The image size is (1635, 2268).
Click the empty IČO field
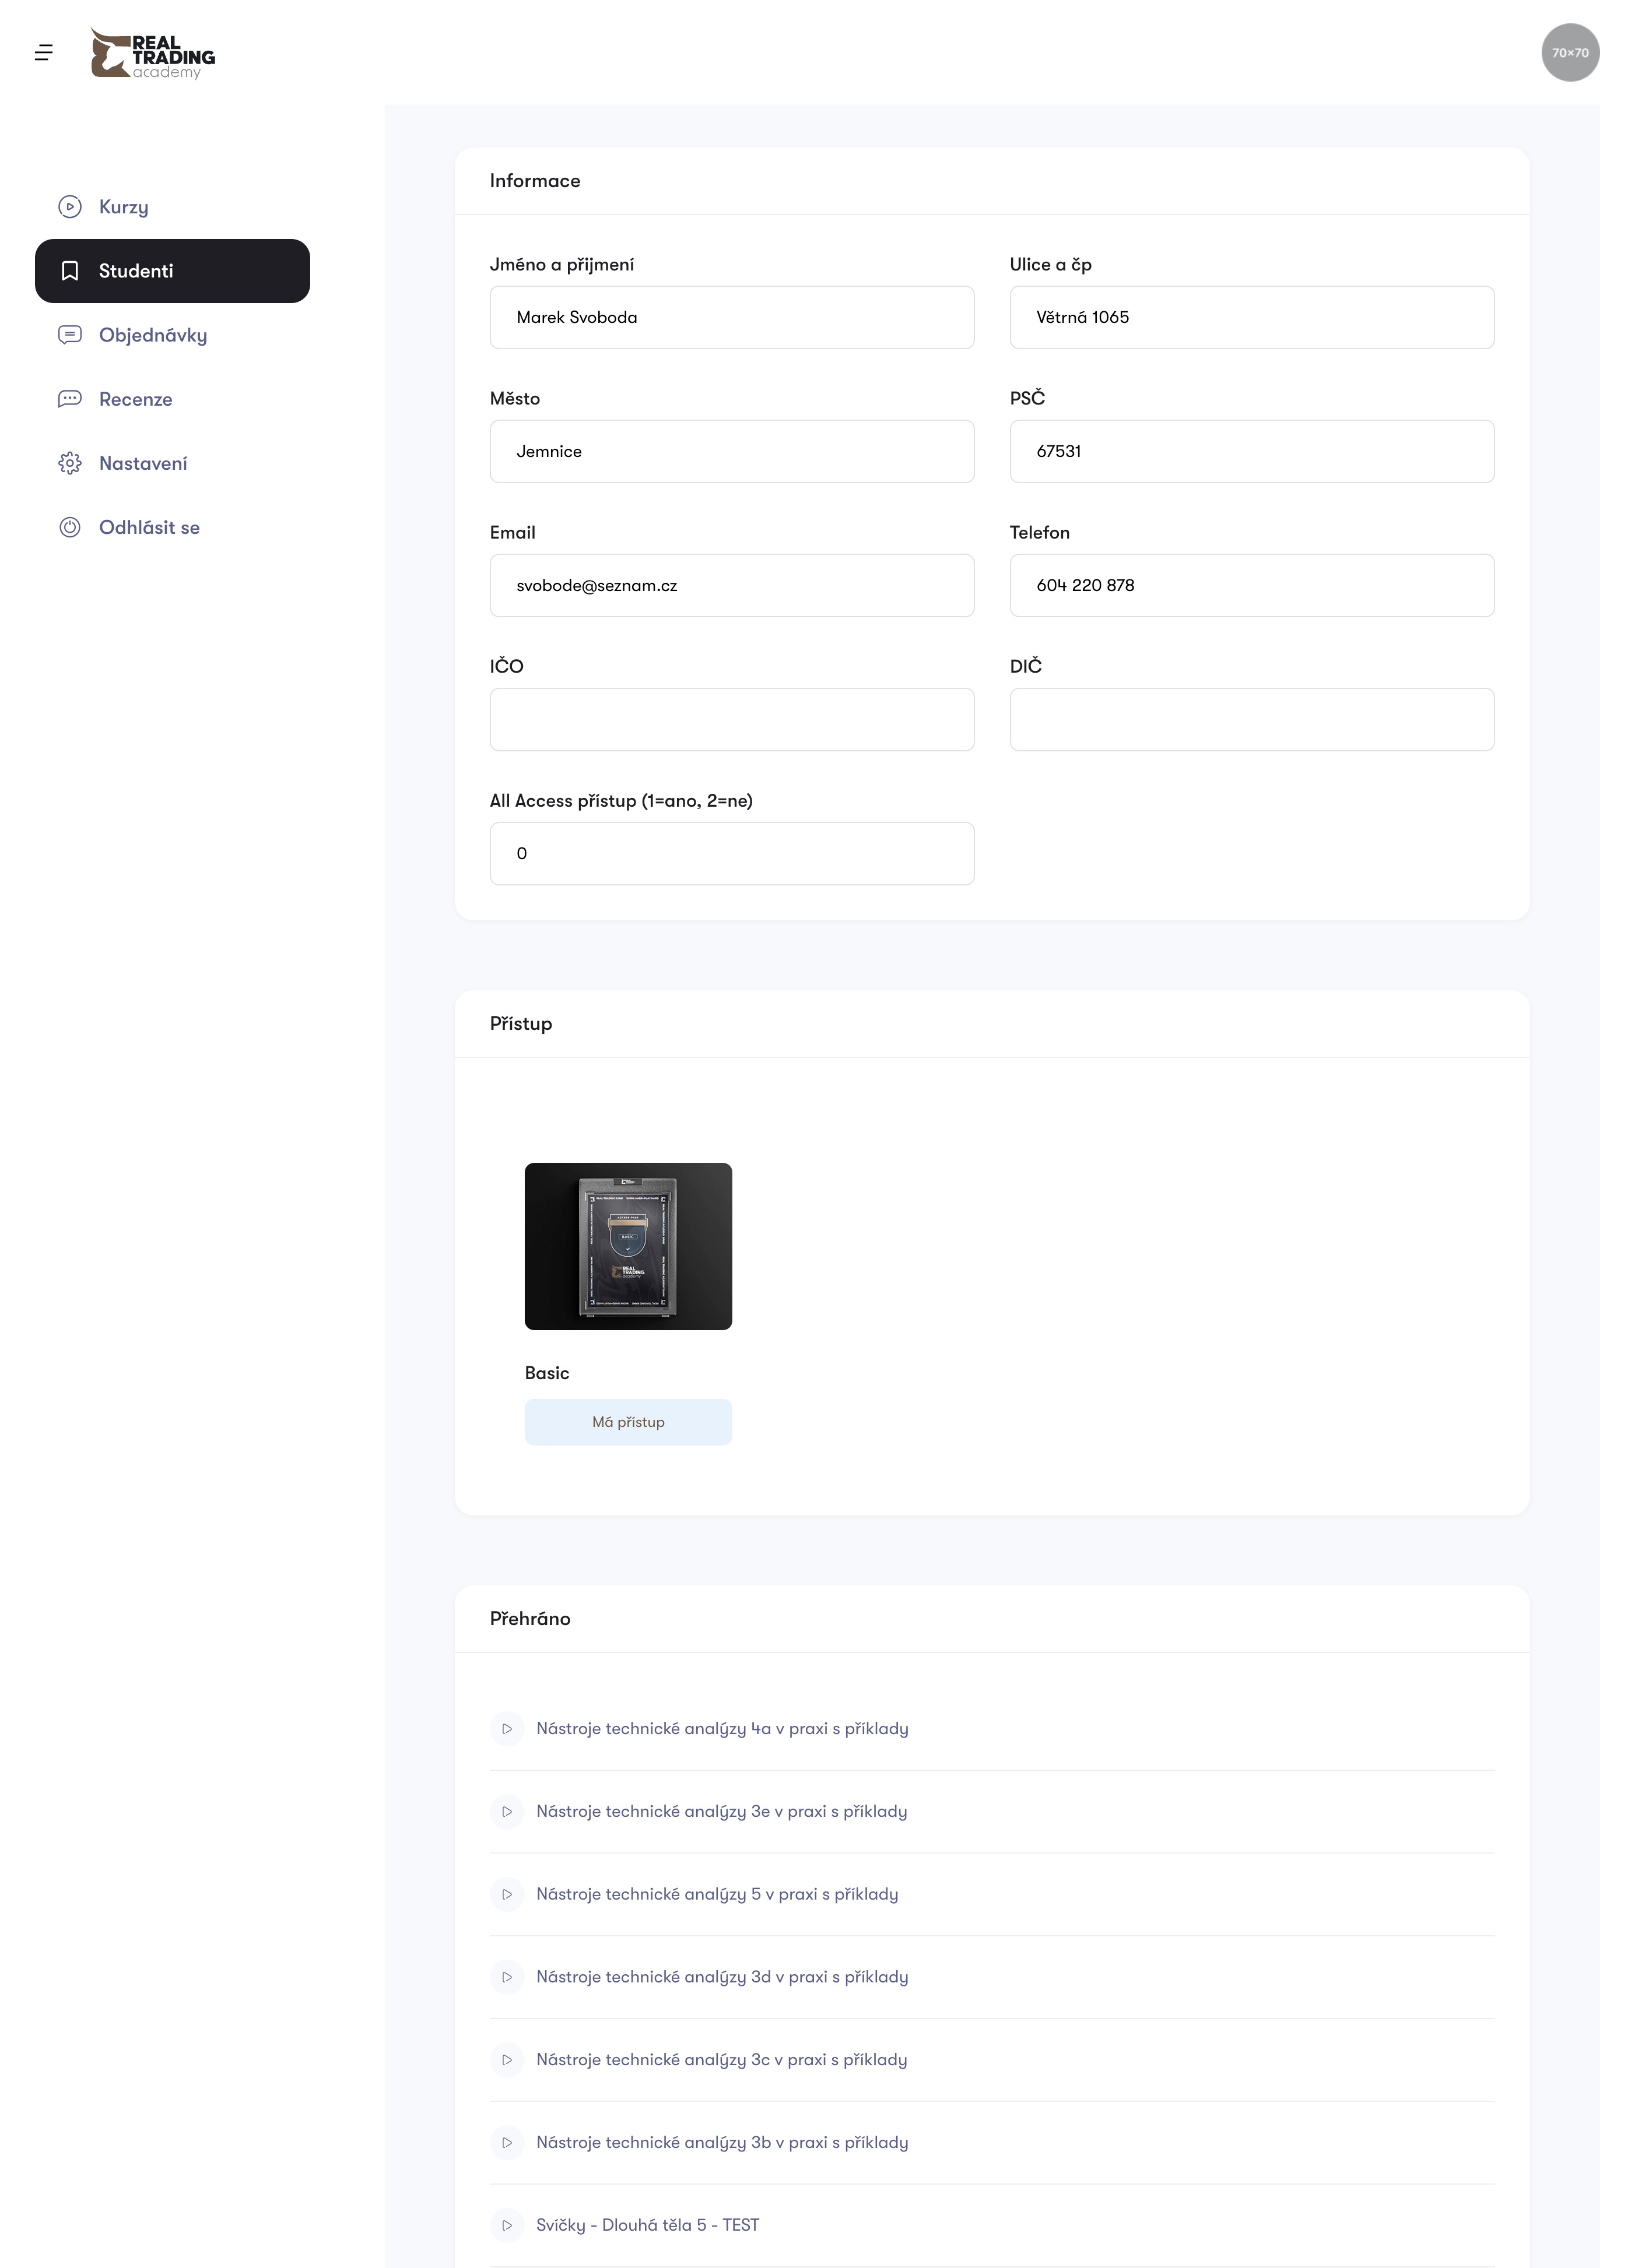(732, 719)
